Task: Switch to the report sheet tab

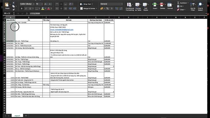Action: pos(17,116)
